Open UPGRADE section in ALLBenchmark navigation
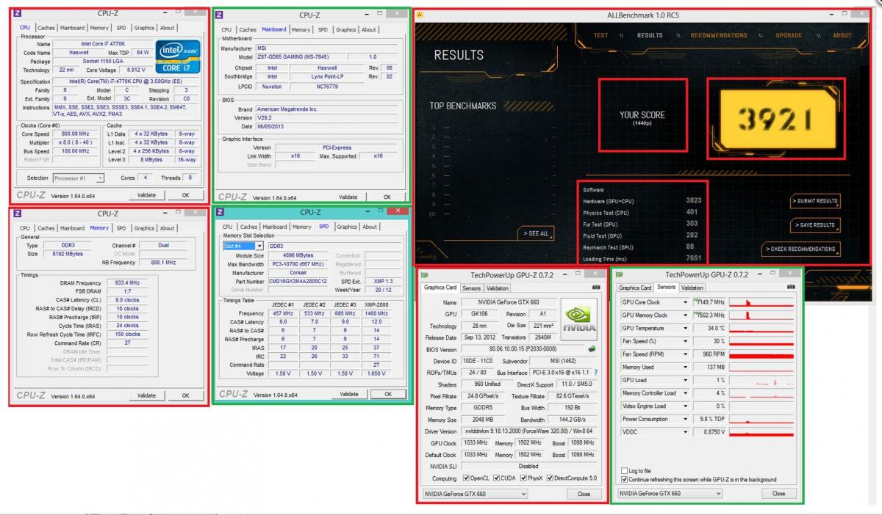Viewport: 882px width, 515px height. click(789, 35)
